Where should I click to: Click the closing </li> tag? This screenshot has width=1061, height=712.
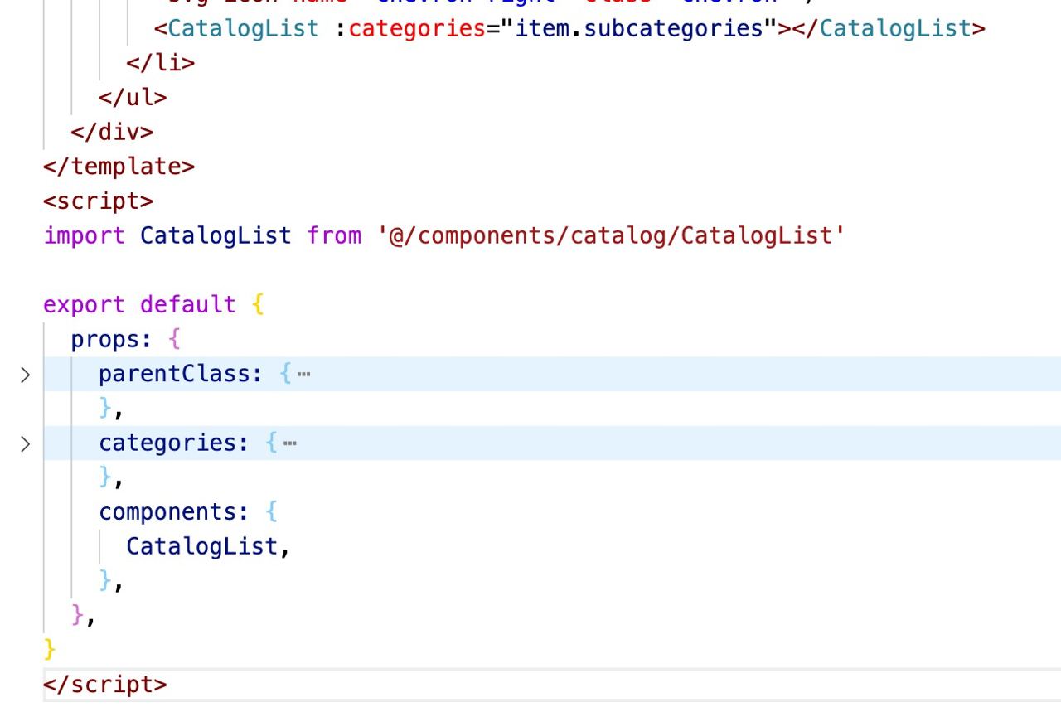tap(160, 62)
